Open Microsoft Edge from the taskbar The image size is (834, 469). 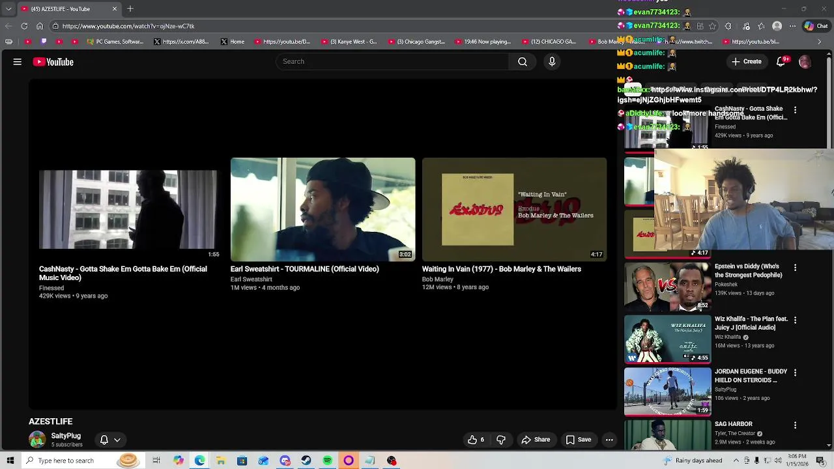click(x=199, y=461)
